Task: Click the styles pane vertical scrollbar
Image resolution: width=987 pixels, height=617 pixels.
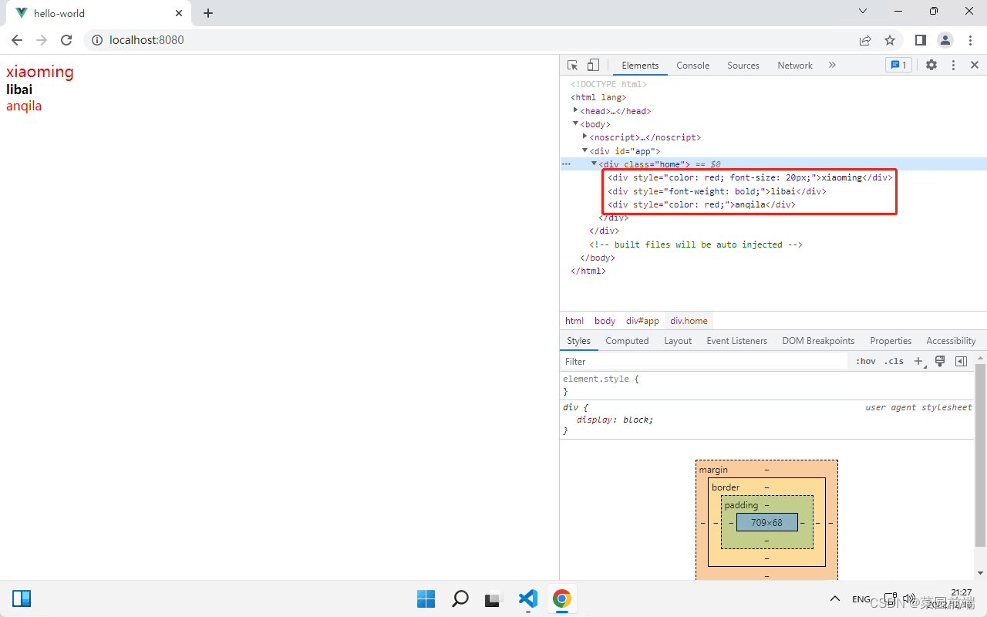Action: [x=981, y=455]
